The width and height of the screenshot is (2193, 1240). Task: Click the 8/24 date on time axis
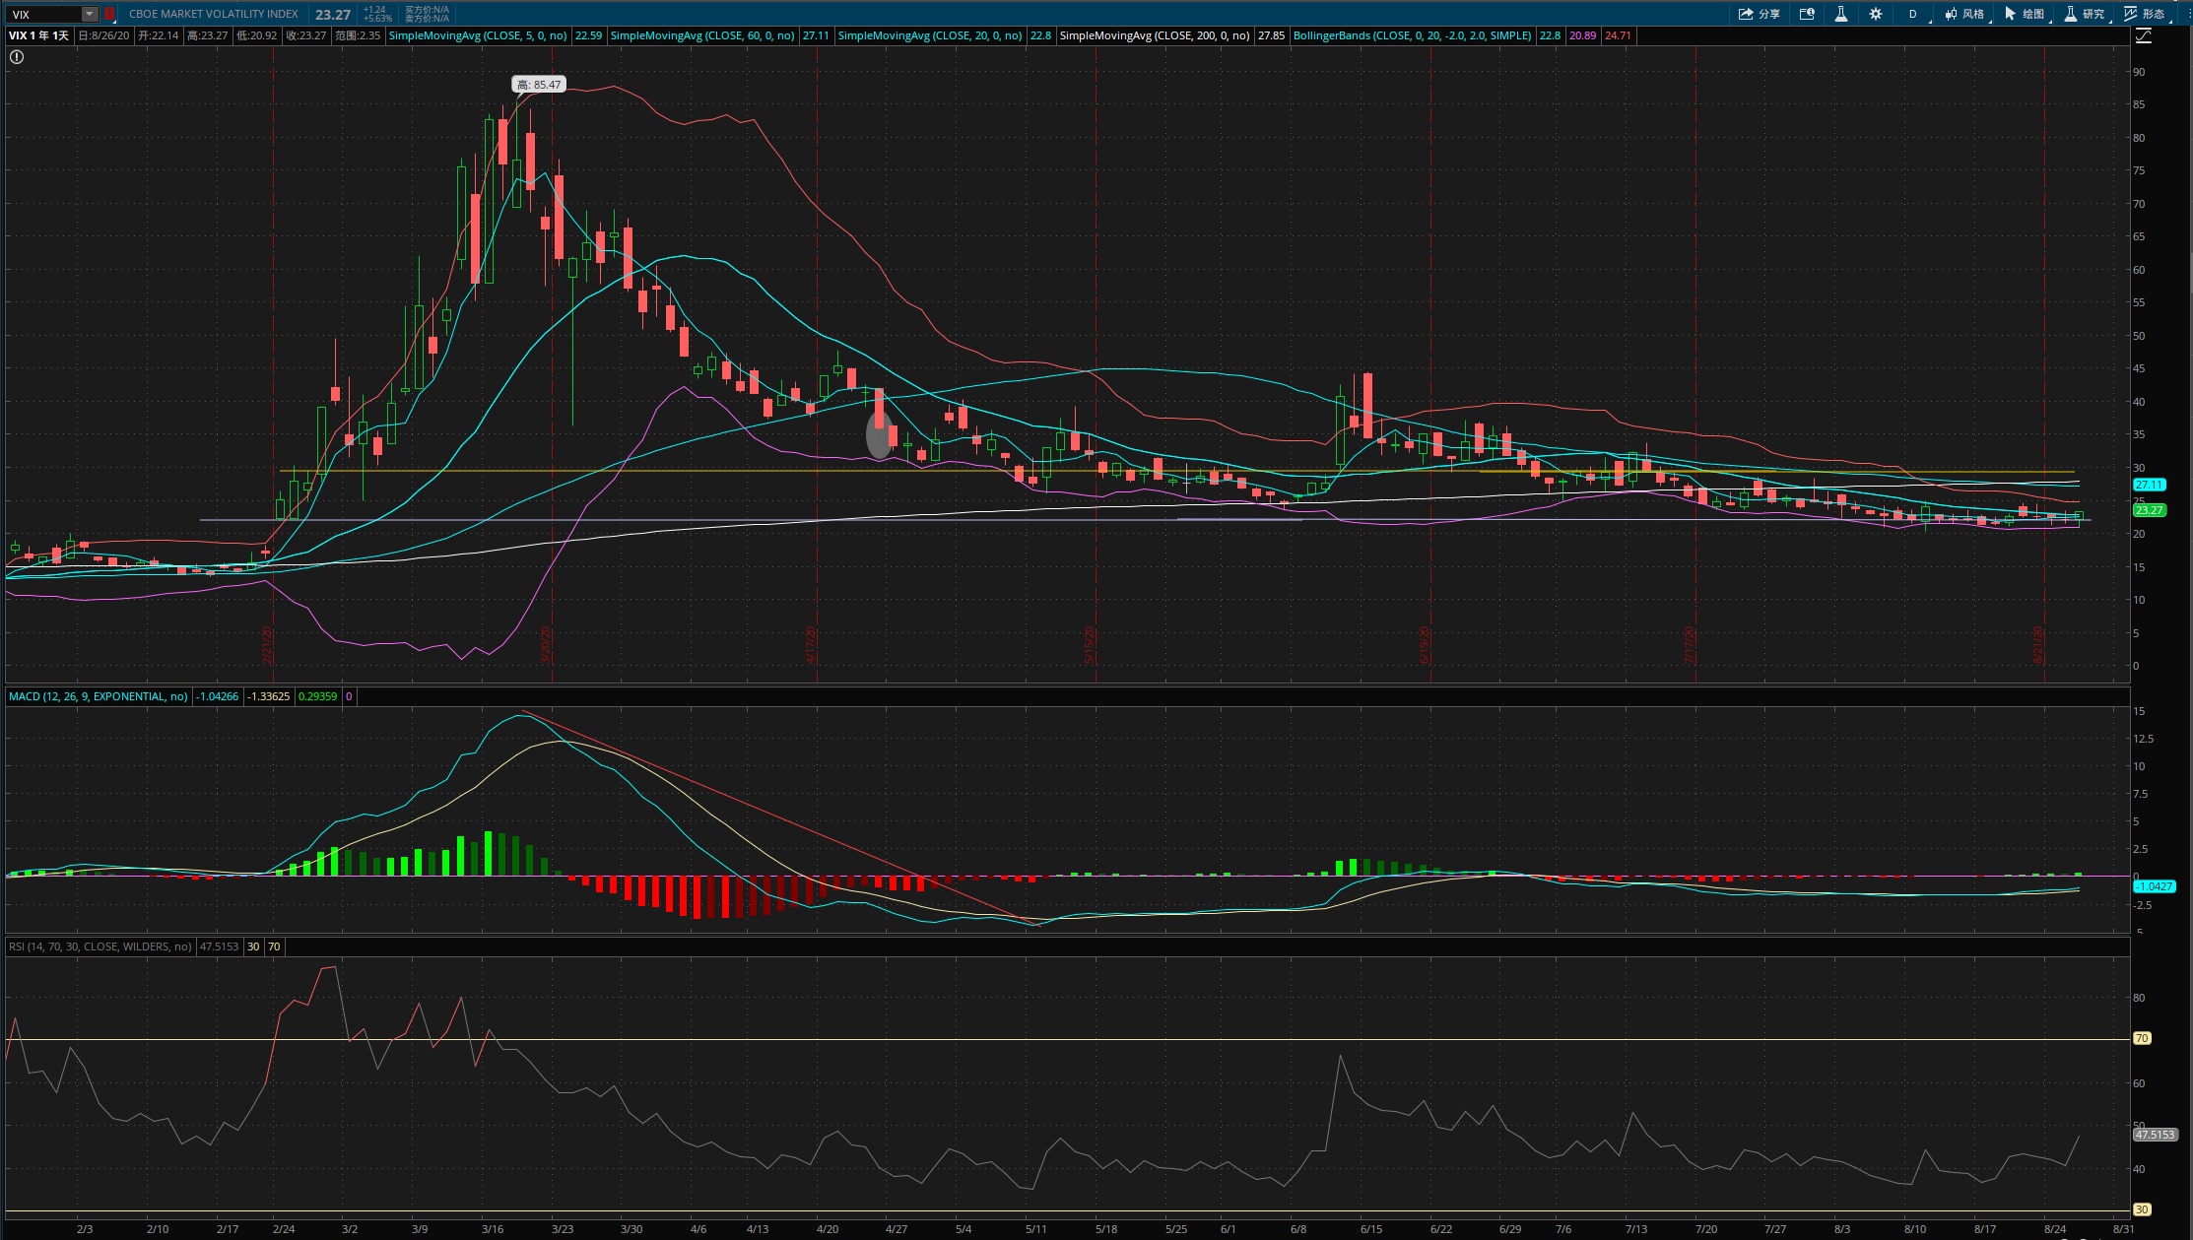(x=2054, y=1229)
